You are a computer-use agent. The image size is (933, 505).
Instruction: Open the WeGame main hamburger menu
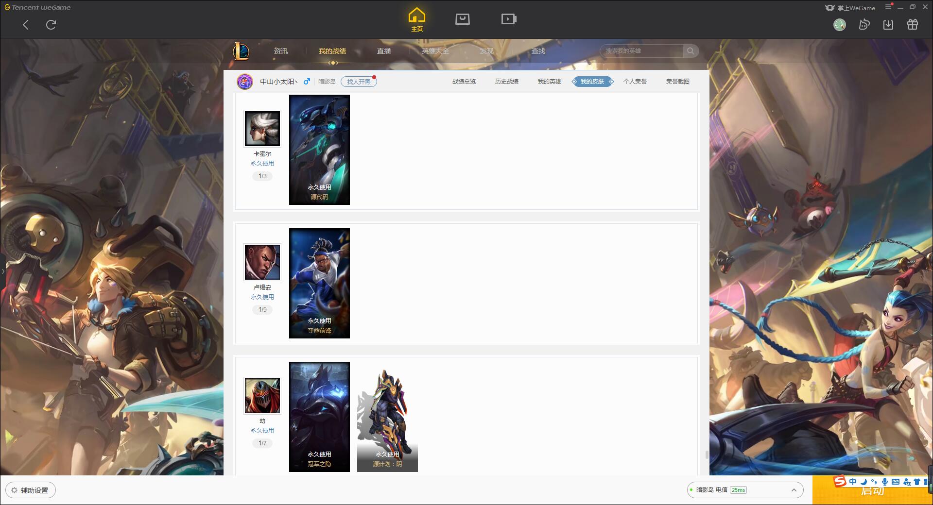[x=889, y=7]
